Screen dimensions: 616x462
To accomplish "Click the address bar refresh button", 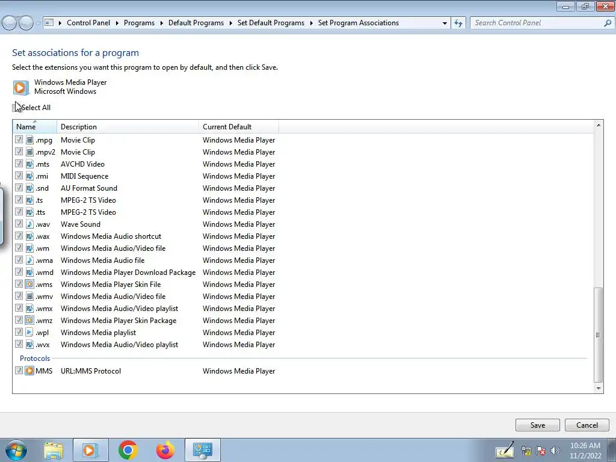I will coord(458,23).
